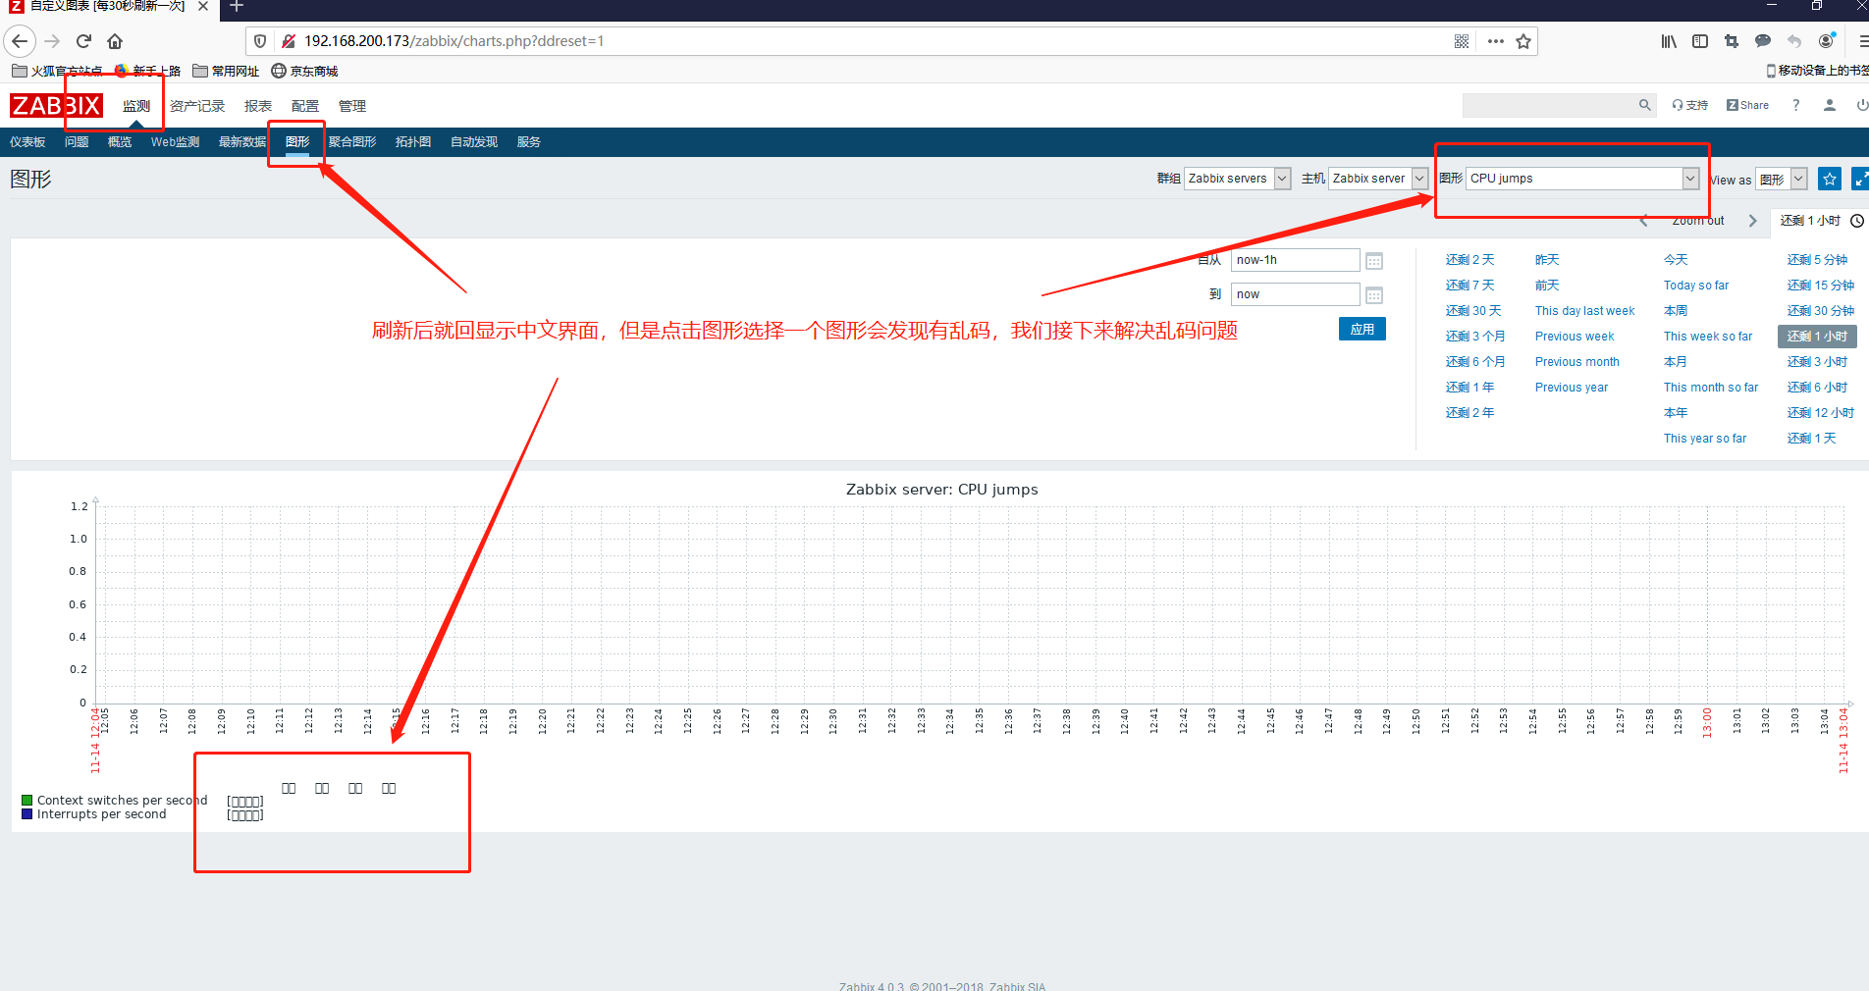The height and width of the screenshot is (991, 1869).
Task: Open the browser library icon
Action: click(1669, 41)
